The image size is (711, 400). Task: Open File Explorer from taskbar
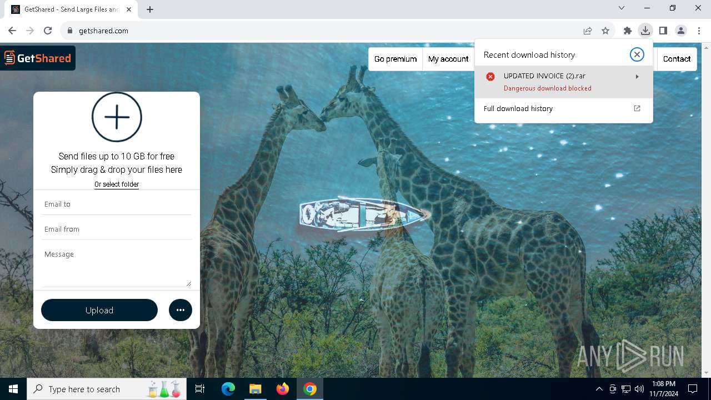[255, 389]
